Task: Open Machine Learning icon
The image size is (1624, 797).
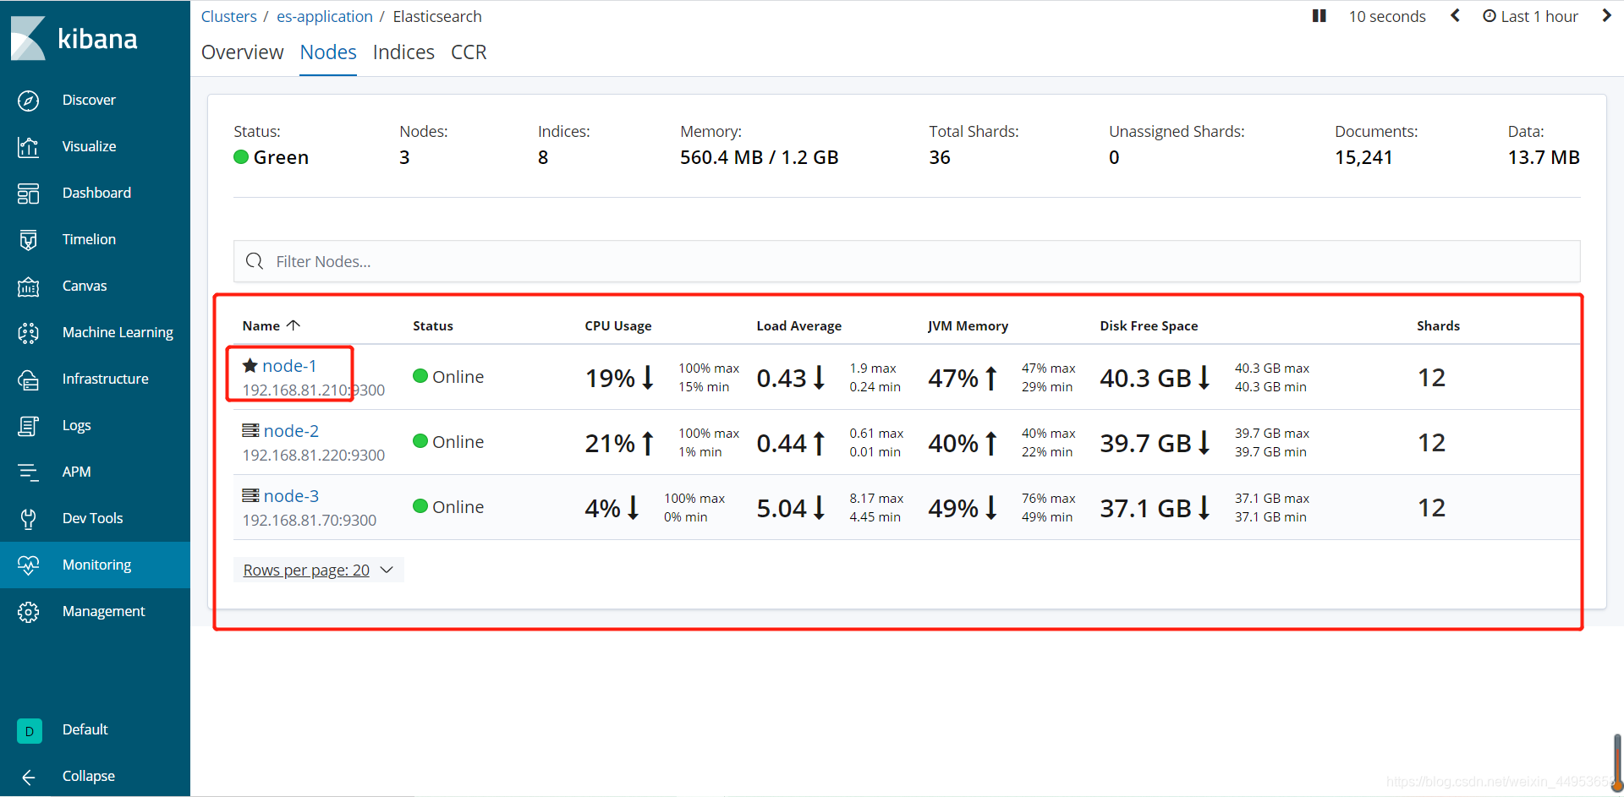Action: (x=28, y=333)
